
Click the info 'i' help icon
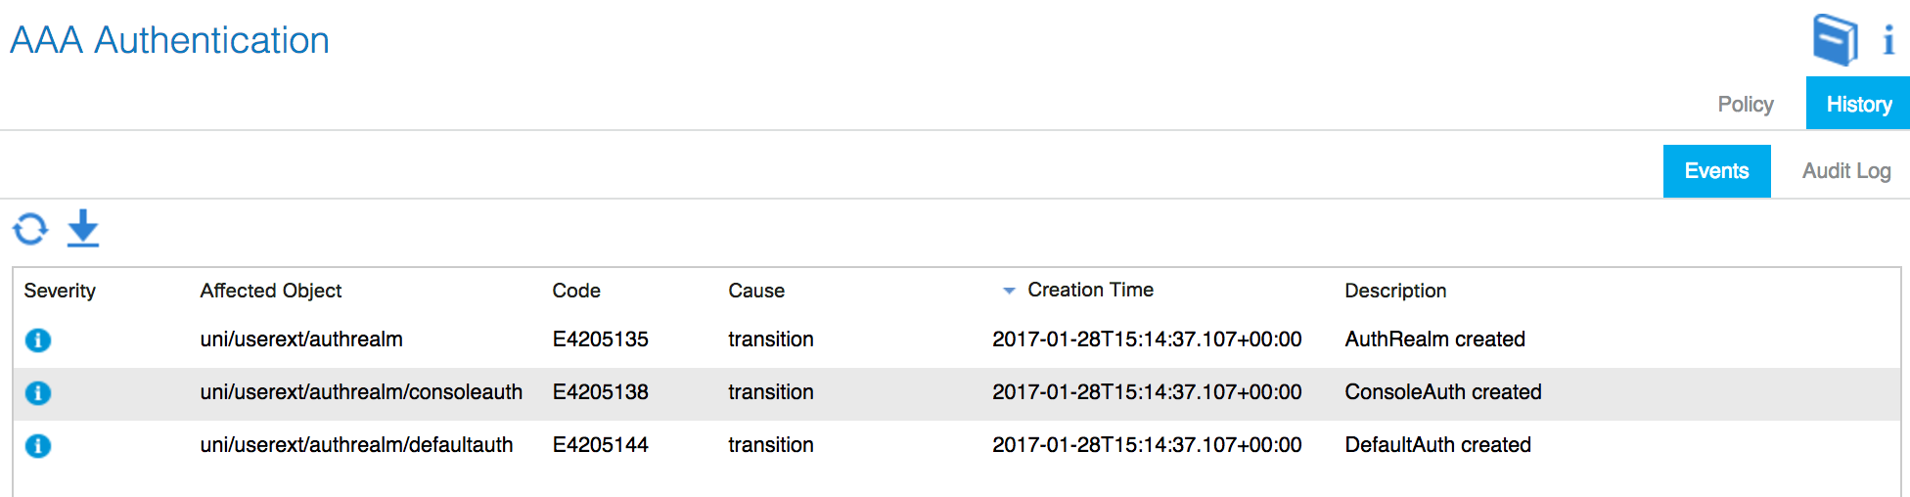pos(1888,40)
